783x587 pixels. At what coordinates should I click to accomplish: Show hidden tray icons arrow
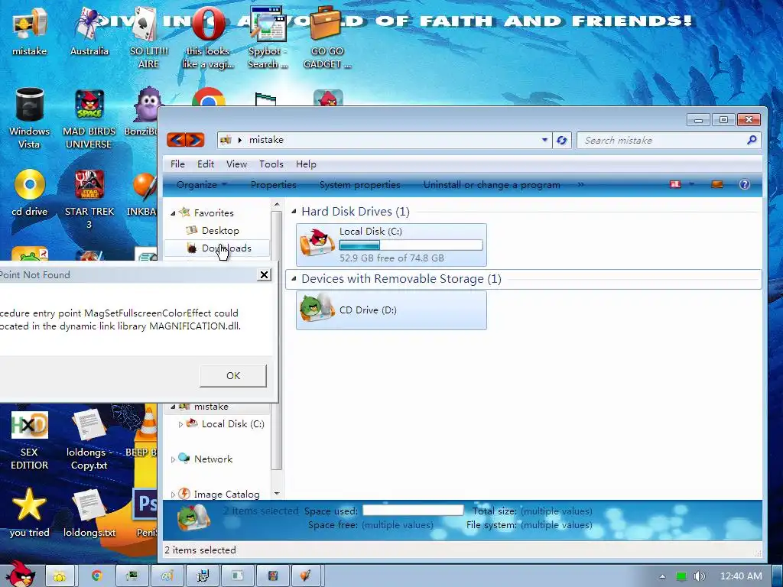pyautogui.click(x=662, y=576)
